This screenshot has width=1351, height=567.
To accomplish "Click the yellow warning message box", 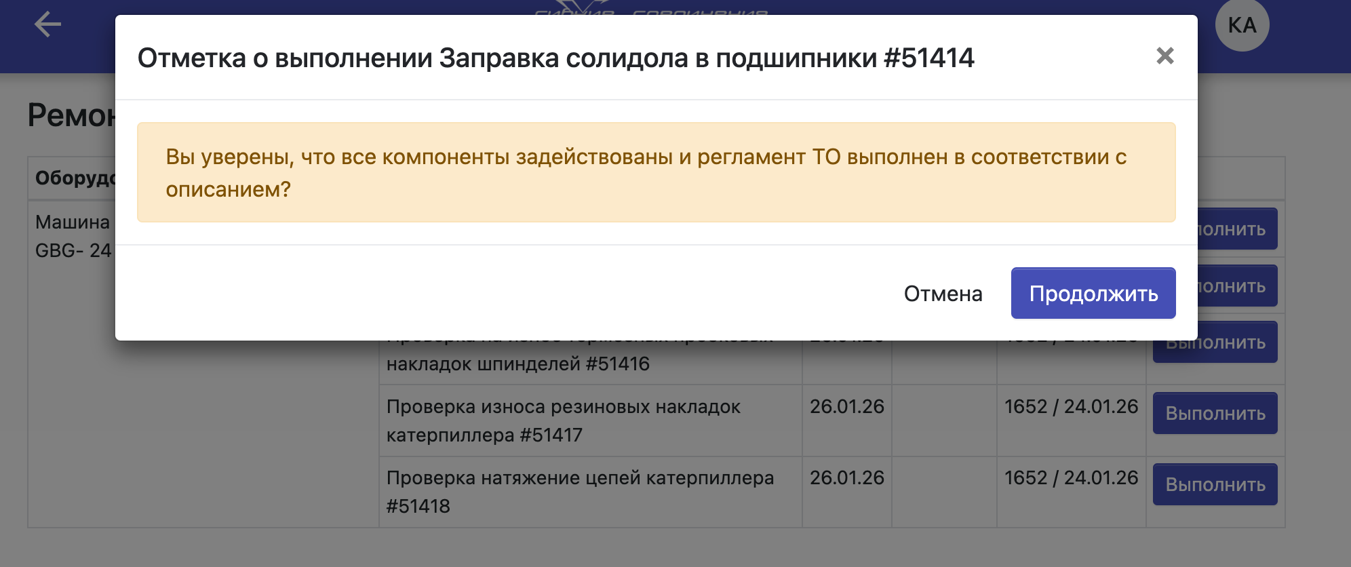I will [656, 172].
